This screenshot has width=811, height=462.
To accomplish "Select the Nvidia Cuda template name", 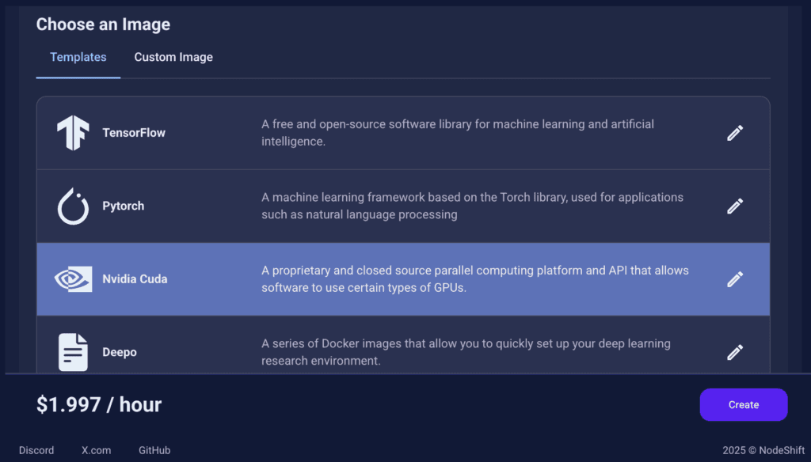I will pos(135,279).
